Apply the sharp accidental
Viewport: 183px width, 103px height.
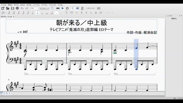click(x=81, y=13)
